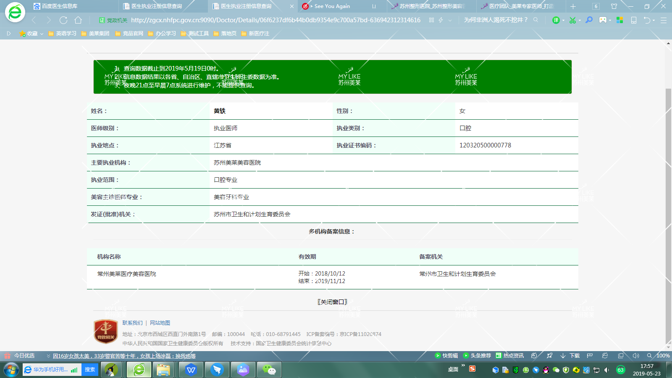This screenshot has width=672, height=378.
Task: Go to the browser home page icon
Action: point(78,20)
